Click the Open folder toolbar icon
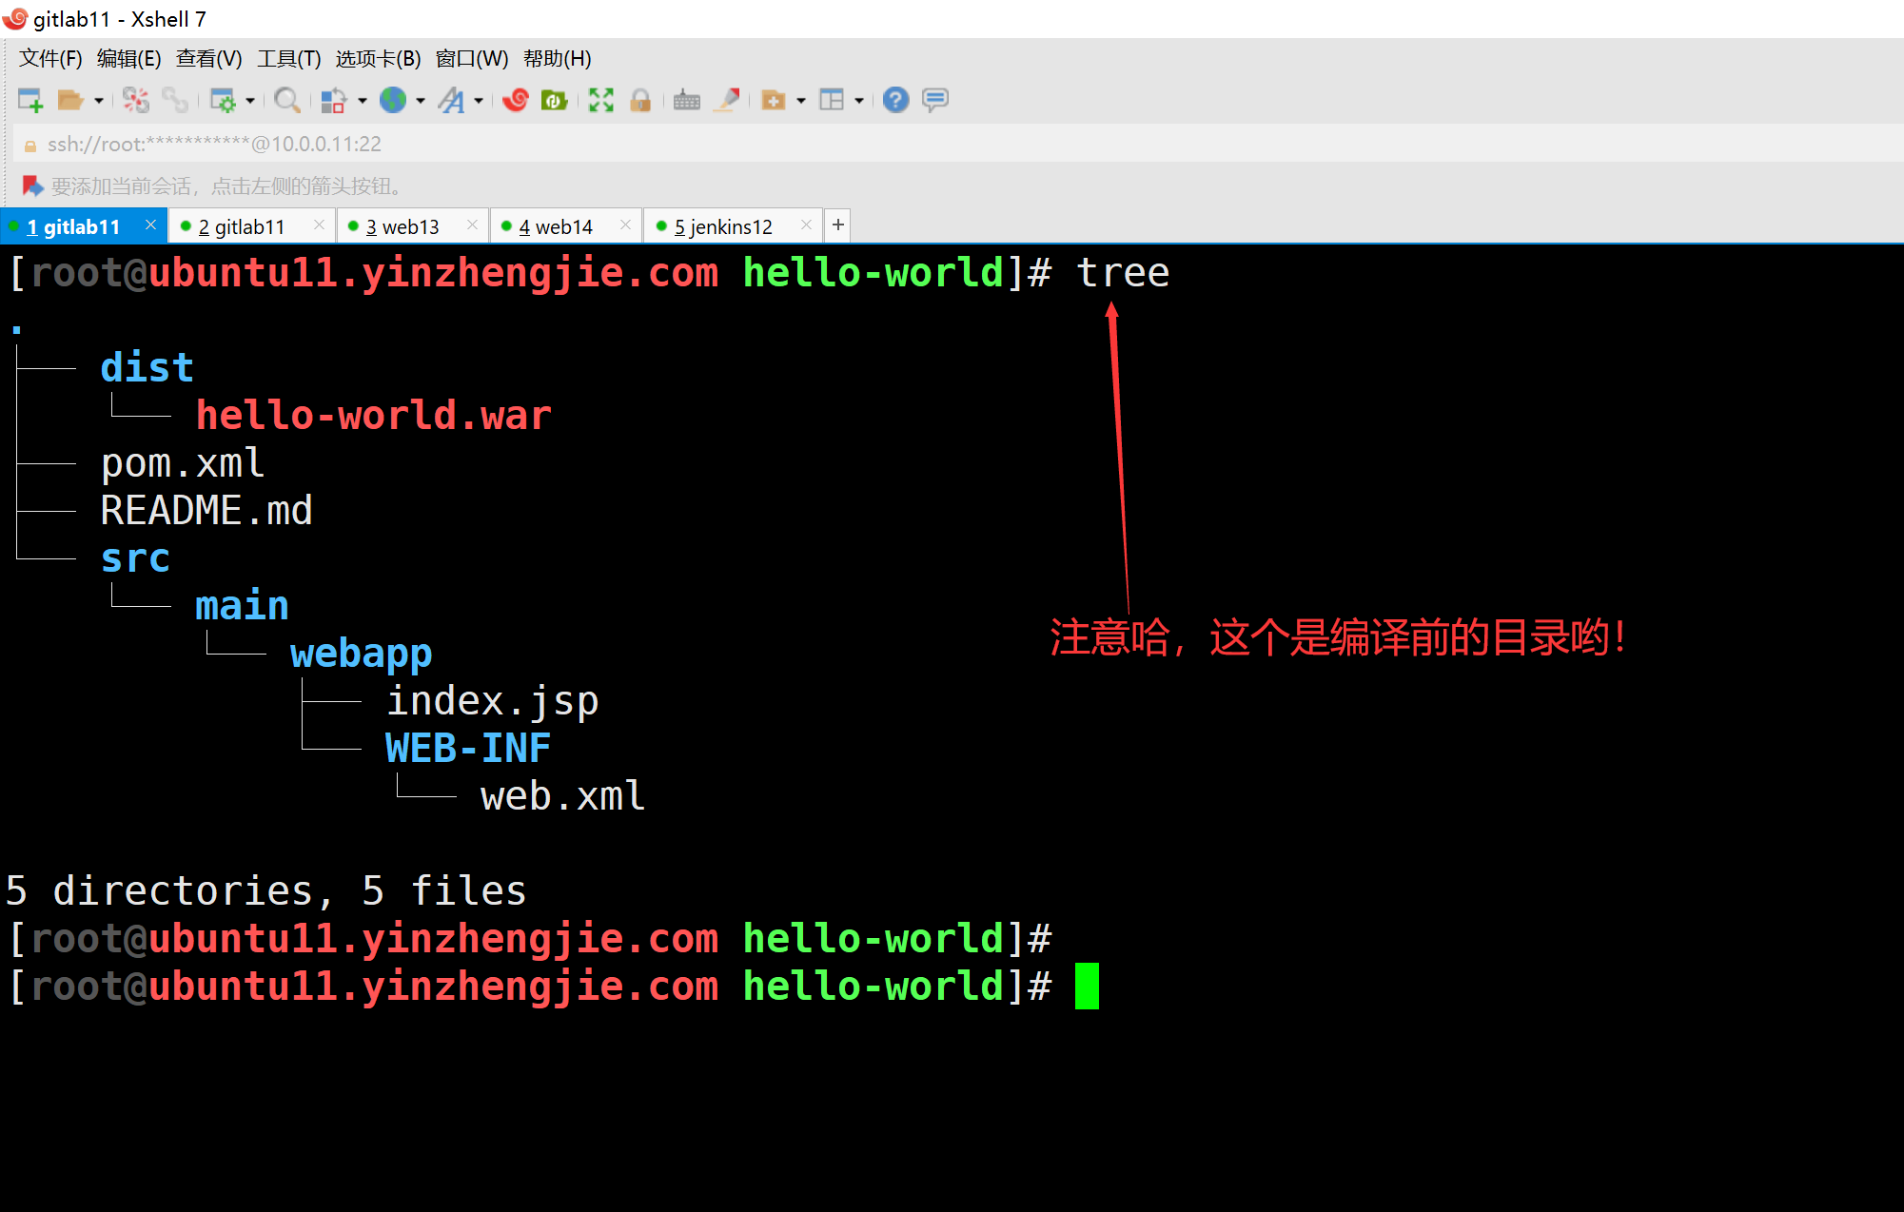The height and width of the screenshot is (1212, 1904). click(x=70, y=100)
